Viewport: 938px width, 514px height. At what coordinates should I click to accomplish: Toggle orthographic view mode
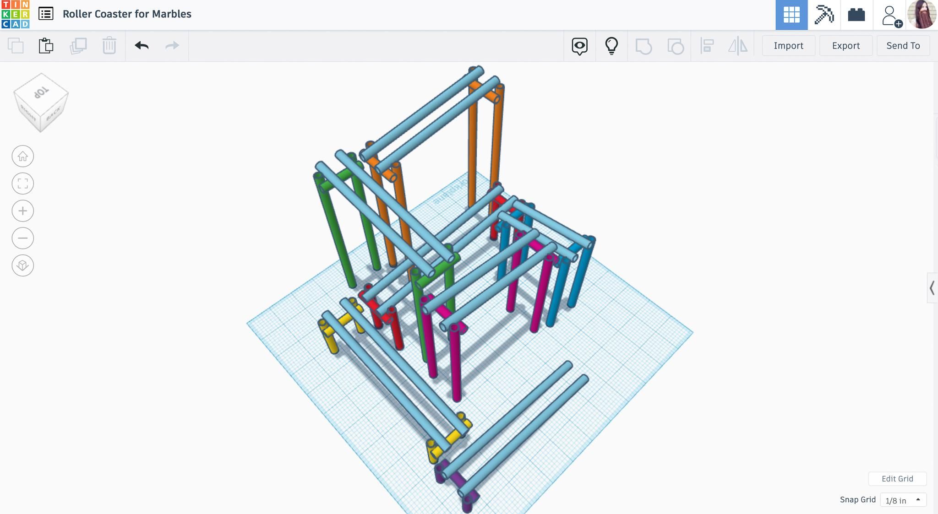click(x=22, y=265)
